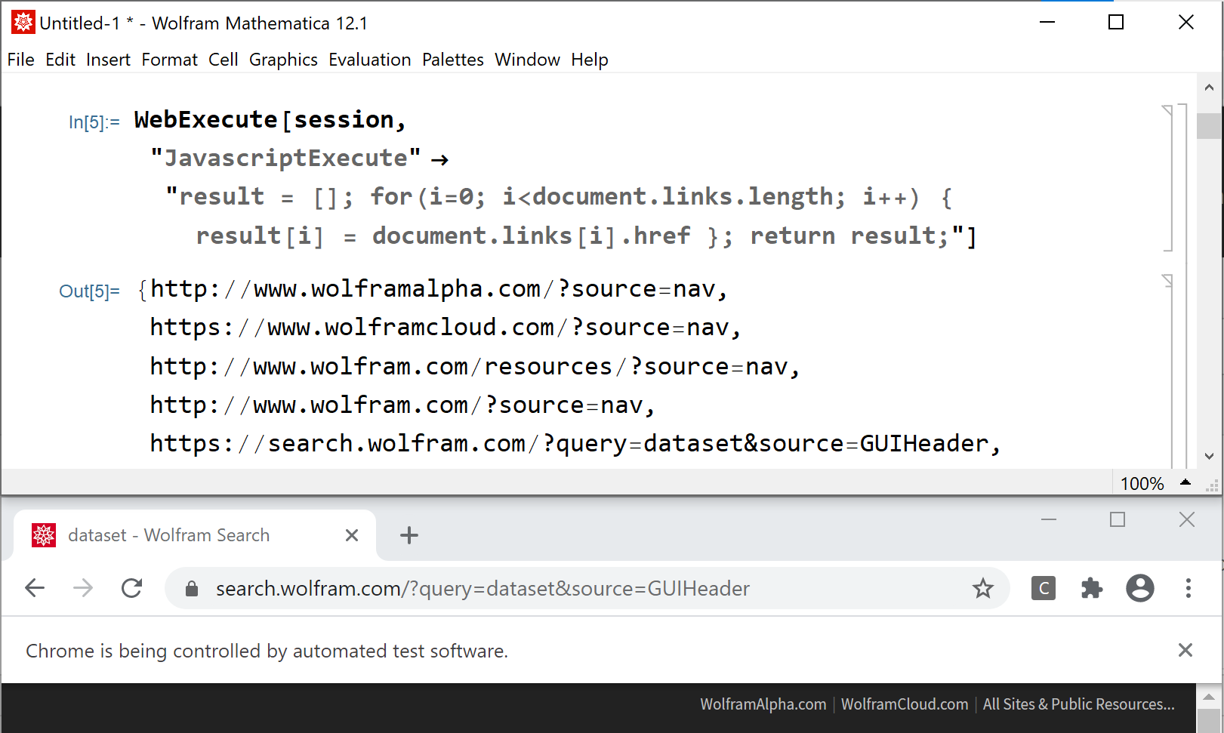Open the Palettes menu
The image size is (1224, 733).
(x=452, y=60)
